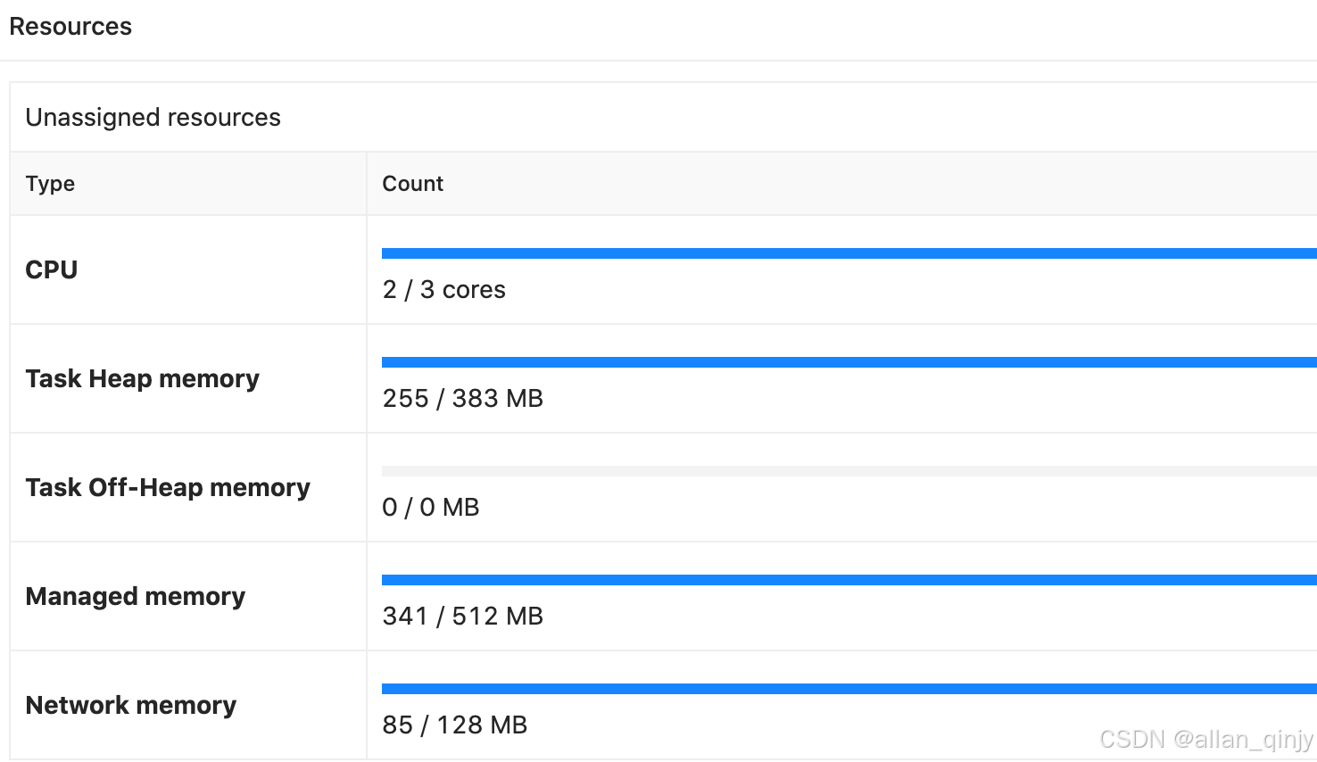Click the 85 / 128 MB value
This screenshot has width=1317, height=762.
pos(454,725)
